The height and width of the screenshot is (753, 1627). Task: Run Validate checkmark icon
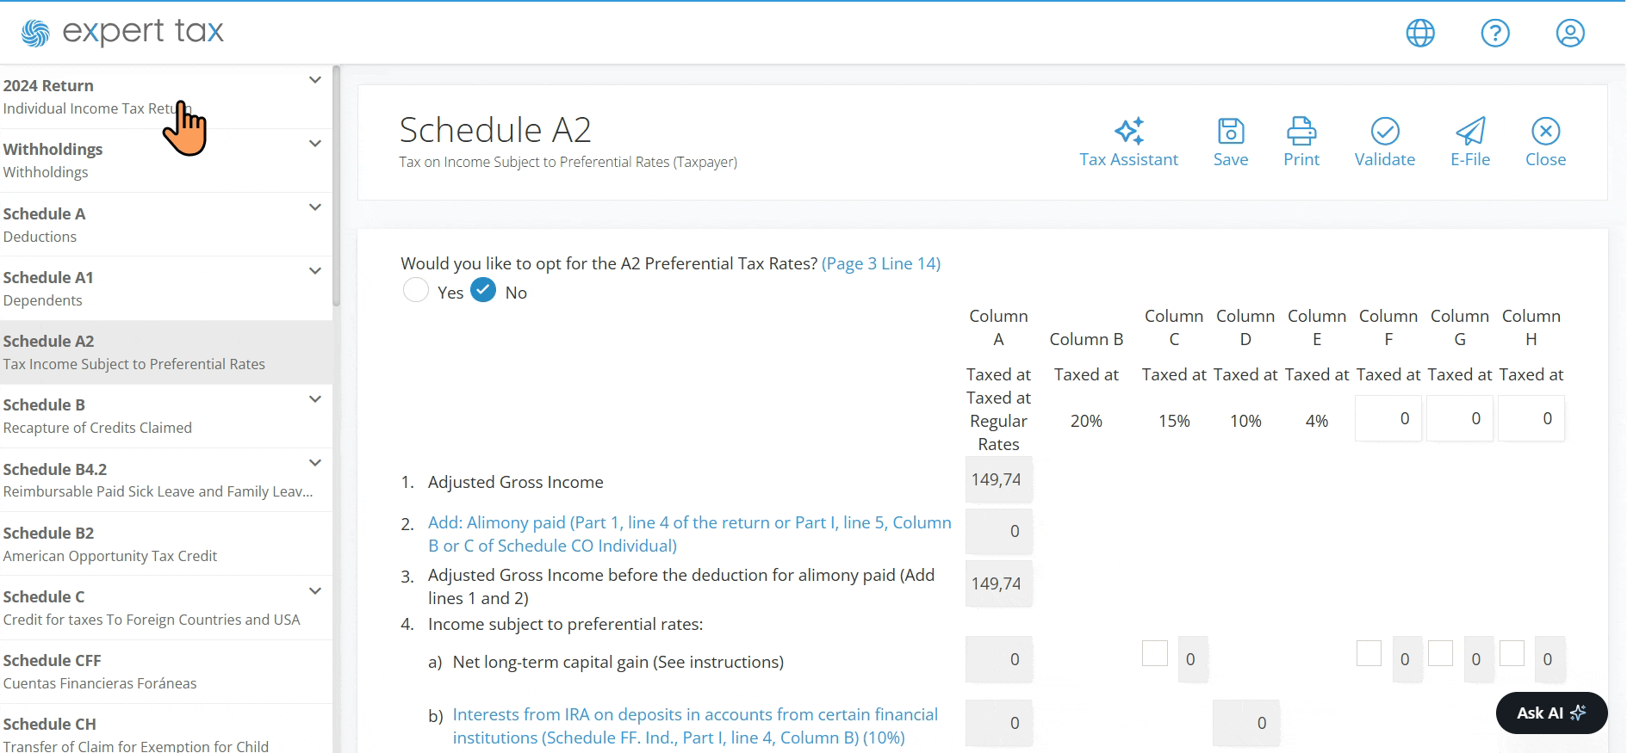(x=1385, y=131)
